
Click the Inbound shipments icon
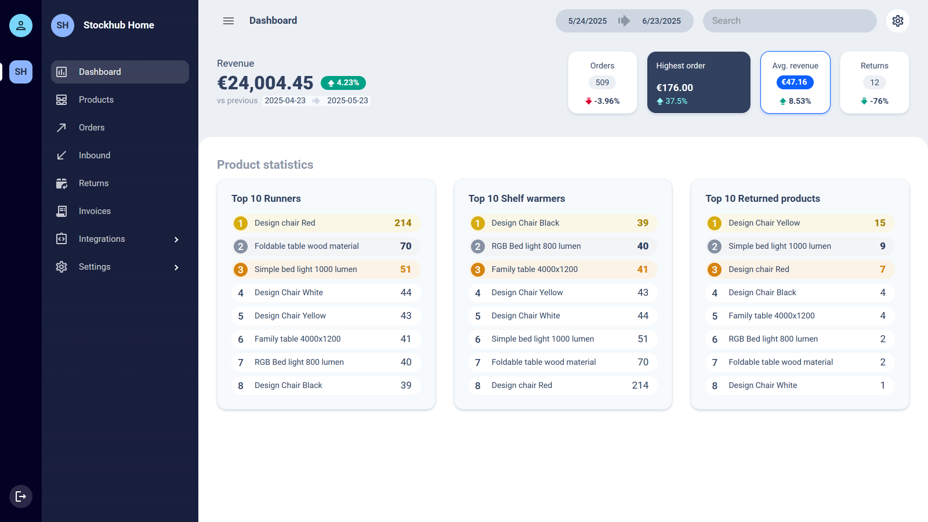[61, 155]
